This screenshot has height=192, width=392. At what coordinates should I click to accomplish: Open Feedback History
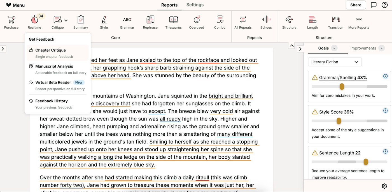coord(58,104)
